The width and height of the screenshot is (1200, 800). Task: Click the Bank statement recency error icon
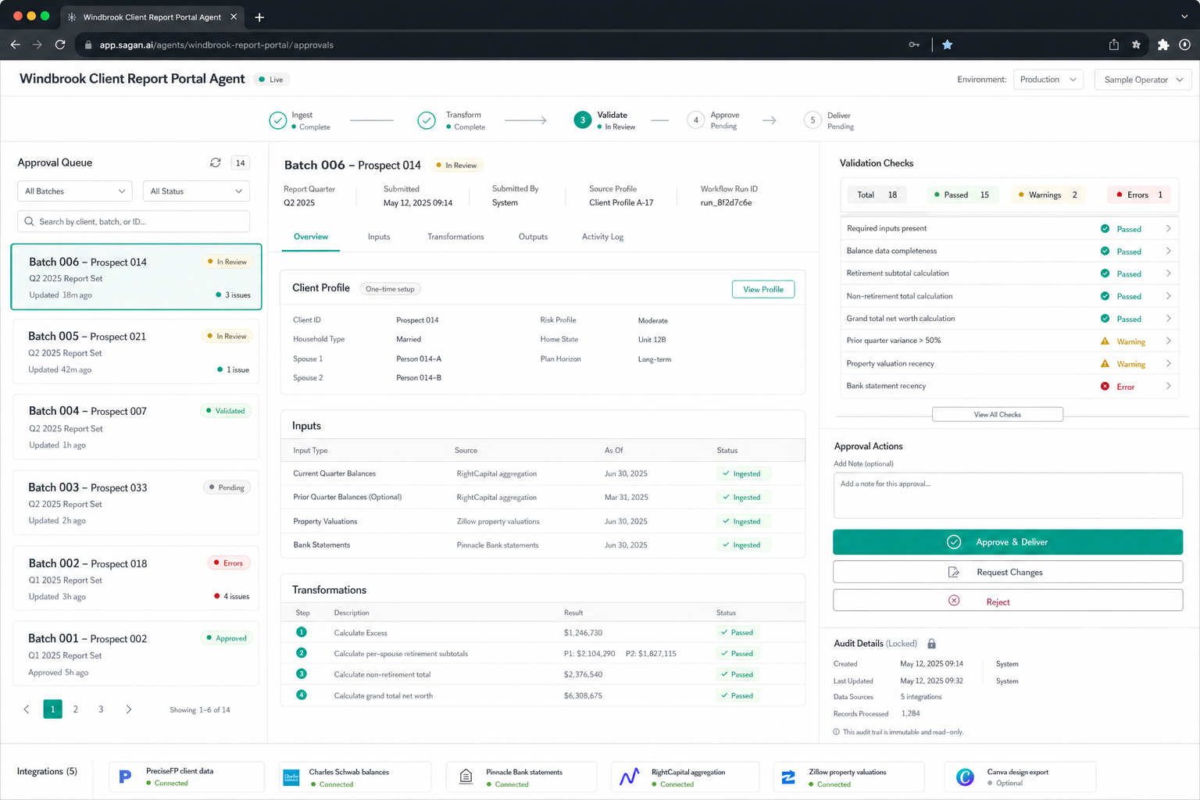(x=1105, y=386)
